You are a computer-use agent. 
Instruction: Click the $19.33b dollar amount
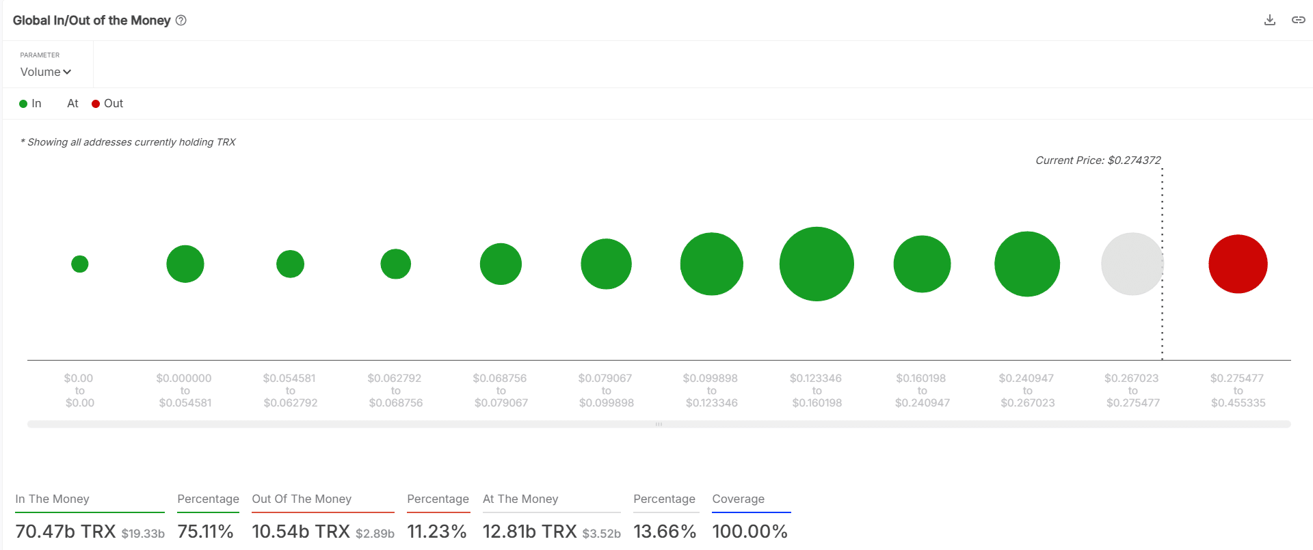click(143, 534)
